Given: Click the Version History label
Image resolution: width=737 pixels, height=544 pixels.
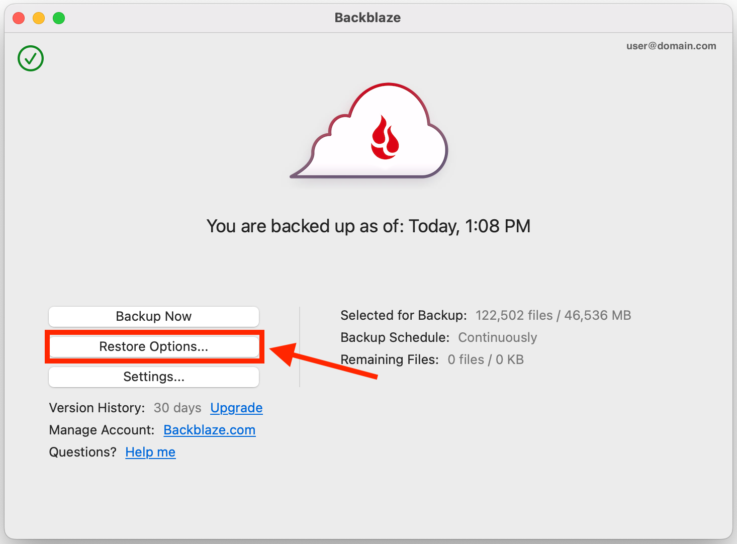Looking at the screenshot, I should point(97,408).
